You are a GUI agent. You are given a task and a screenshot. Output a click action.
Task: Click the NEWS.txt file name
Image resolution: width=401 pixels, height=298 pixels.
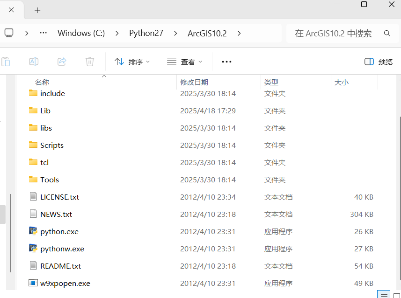(56, 215)
